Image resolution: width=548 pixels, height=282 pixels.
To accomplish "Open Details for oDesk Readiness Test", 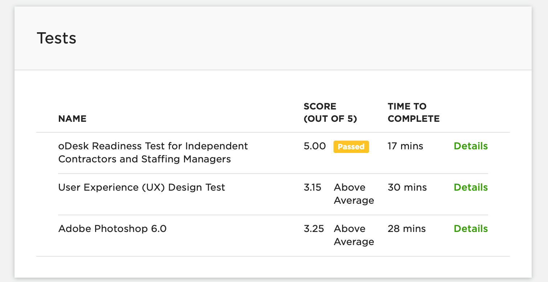I will click(x=471, y=146).
